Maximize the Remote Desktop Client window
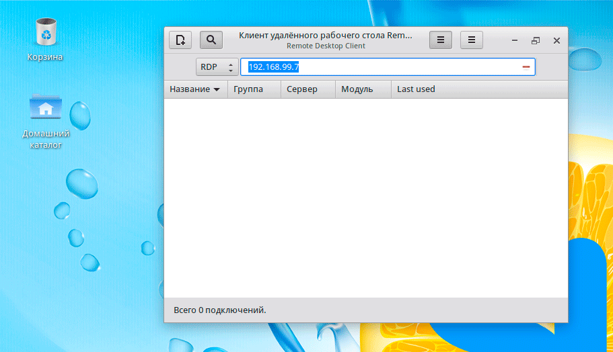Image resolution: width=613 pixels, height=352 pixels. [536, 40]
